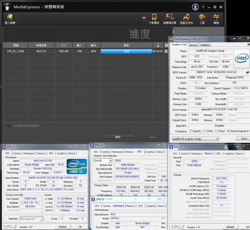The image size is (250, 230).
Task: Switch to Validation tab in GPU-Z
Action: [205, 45]
